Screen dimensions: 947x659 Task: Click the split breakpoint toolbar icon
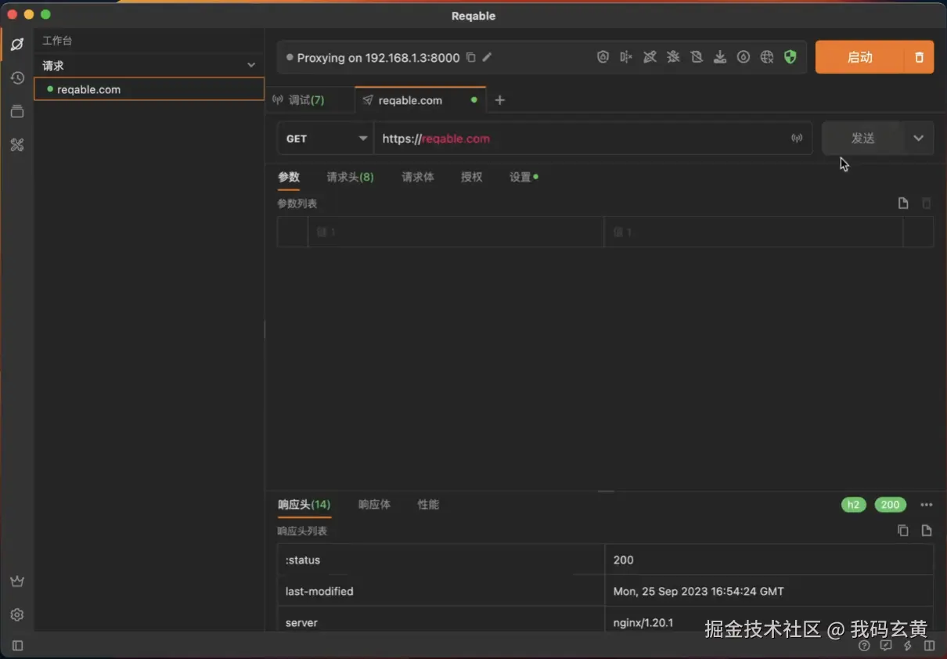click(x=626, y=57)
